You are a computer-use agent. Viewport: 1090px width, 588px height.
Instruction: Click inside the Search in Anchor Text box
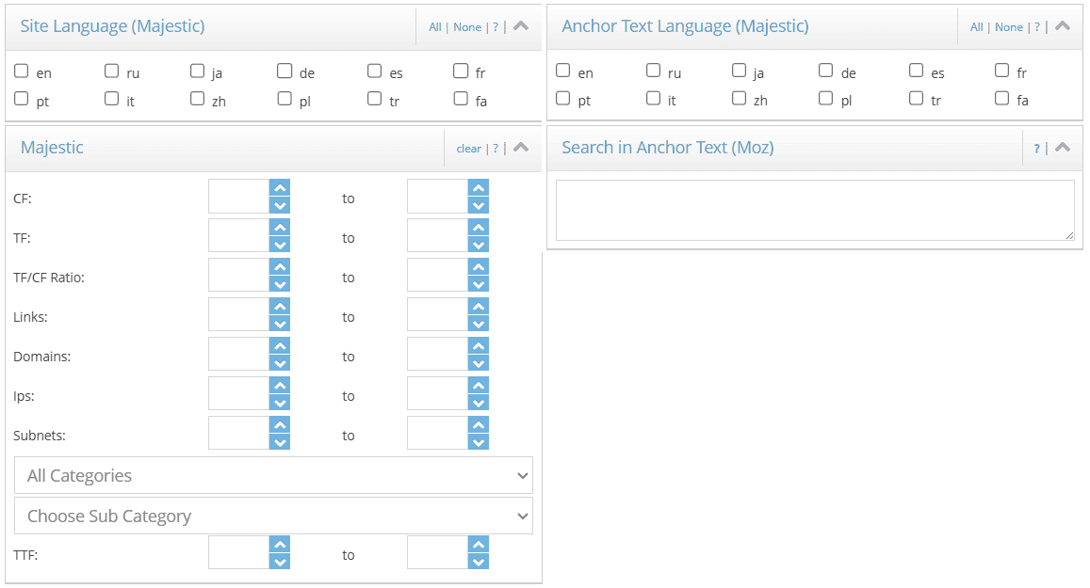coord(814,209)
